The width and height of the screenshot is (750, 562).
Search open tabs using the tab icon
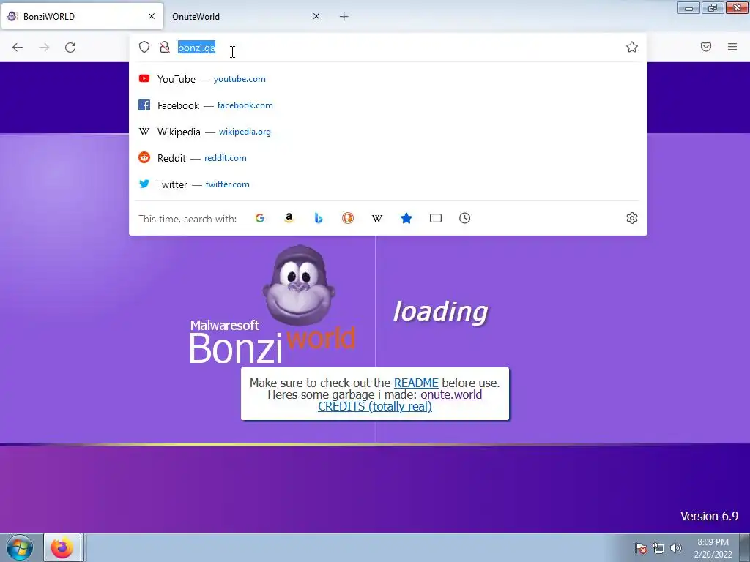[435, 218]
